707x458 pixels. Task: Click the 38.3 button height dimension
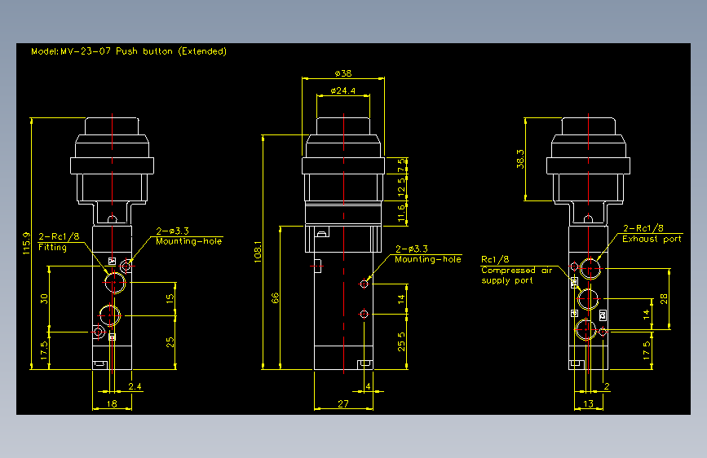tap(520, 159)
